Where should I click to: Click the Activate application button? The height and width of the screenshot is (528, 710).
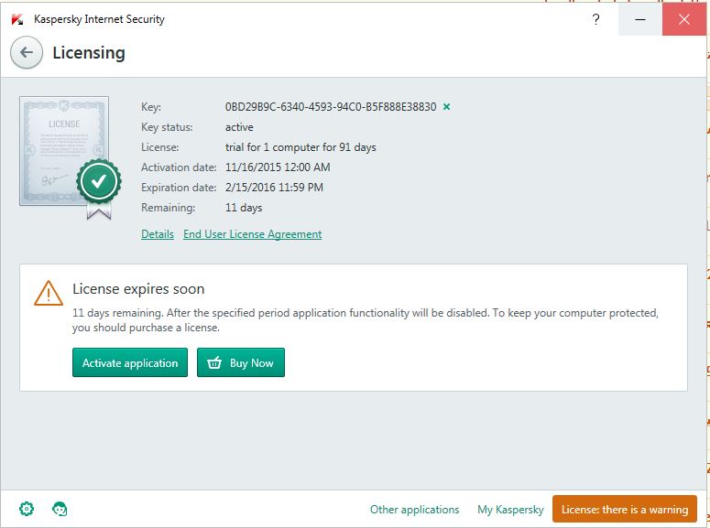pos(130,362)
